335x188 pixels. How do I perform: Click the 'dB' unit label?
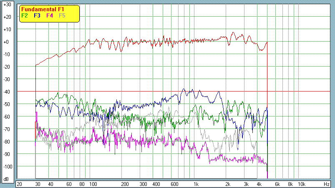[x=6, y=179]
